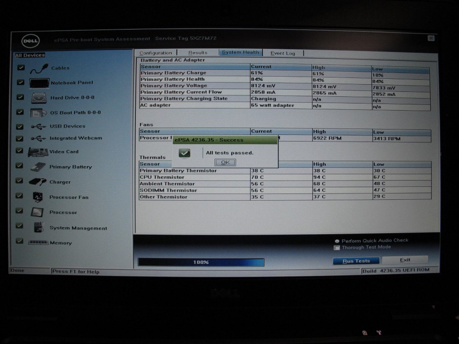Uncheck the System Management checkbox

coord(19,226)
